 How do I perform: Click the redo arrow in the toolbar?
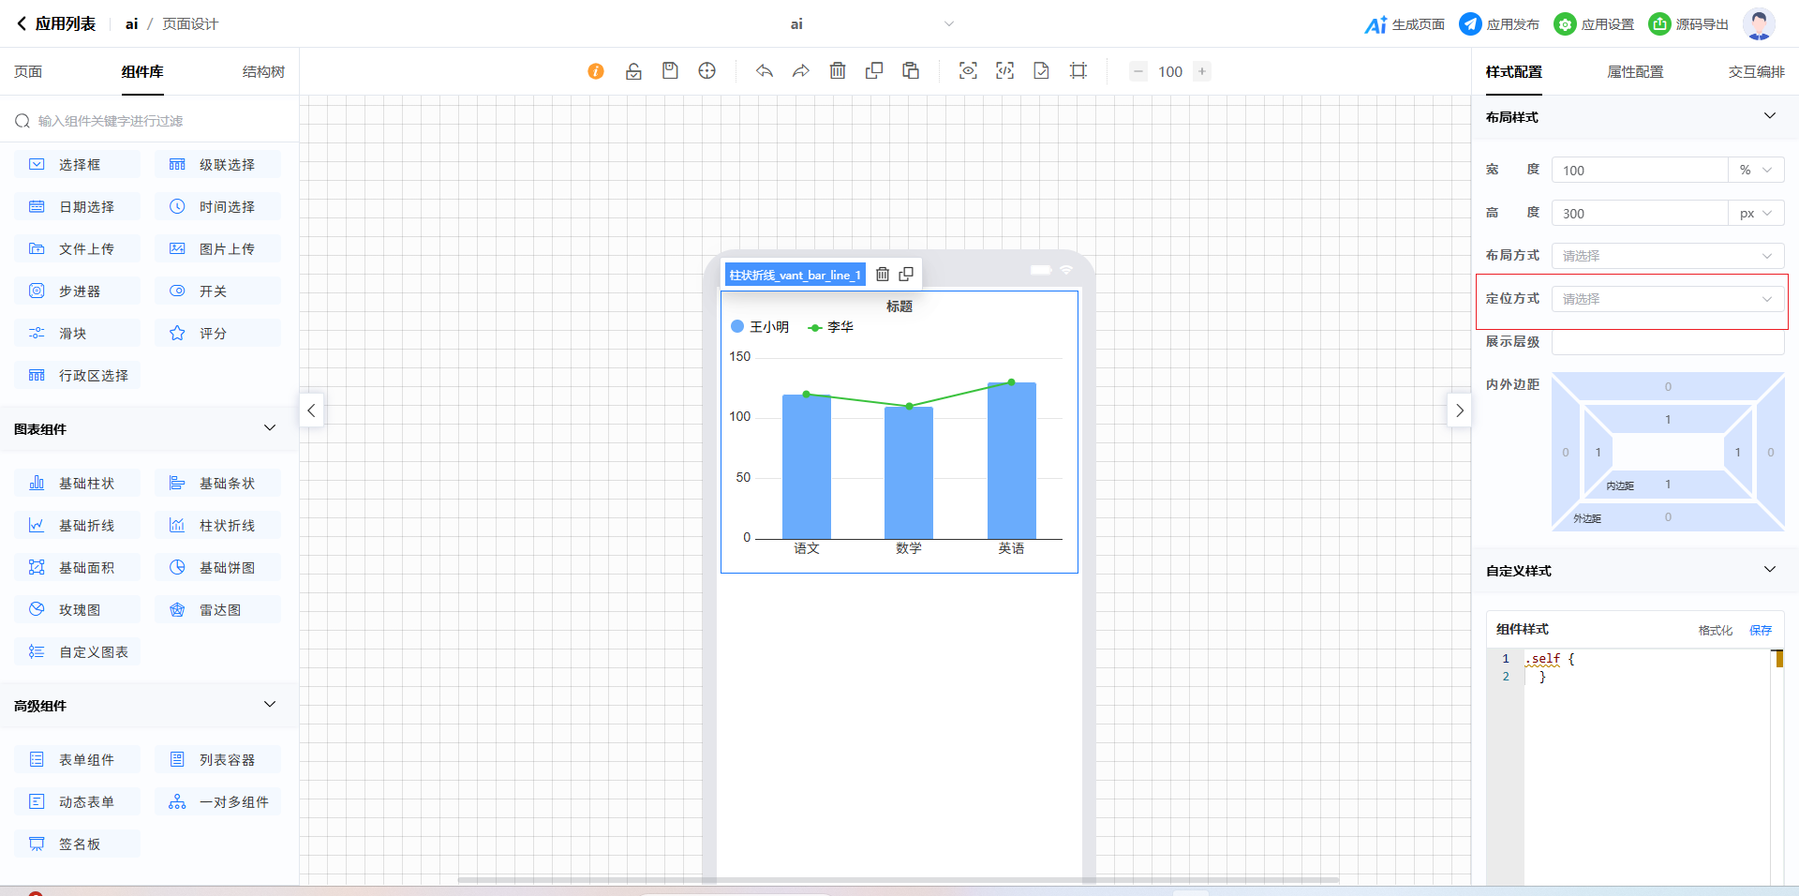[800, 71]
